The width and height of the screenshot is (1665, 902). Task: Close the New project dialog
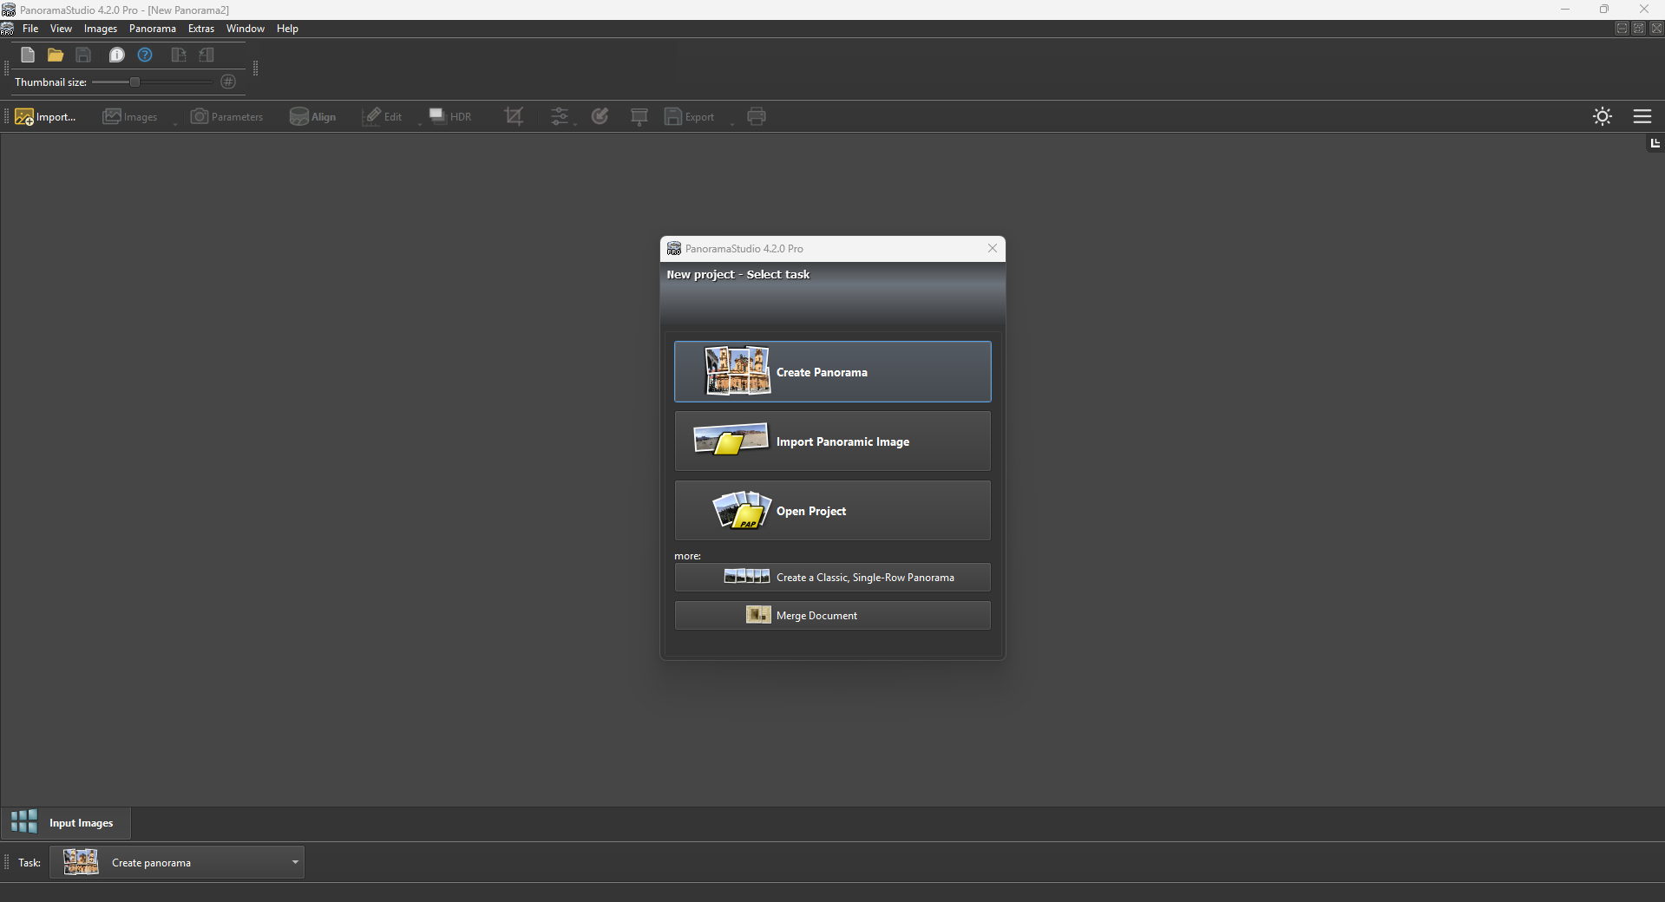tap(993, 248)
